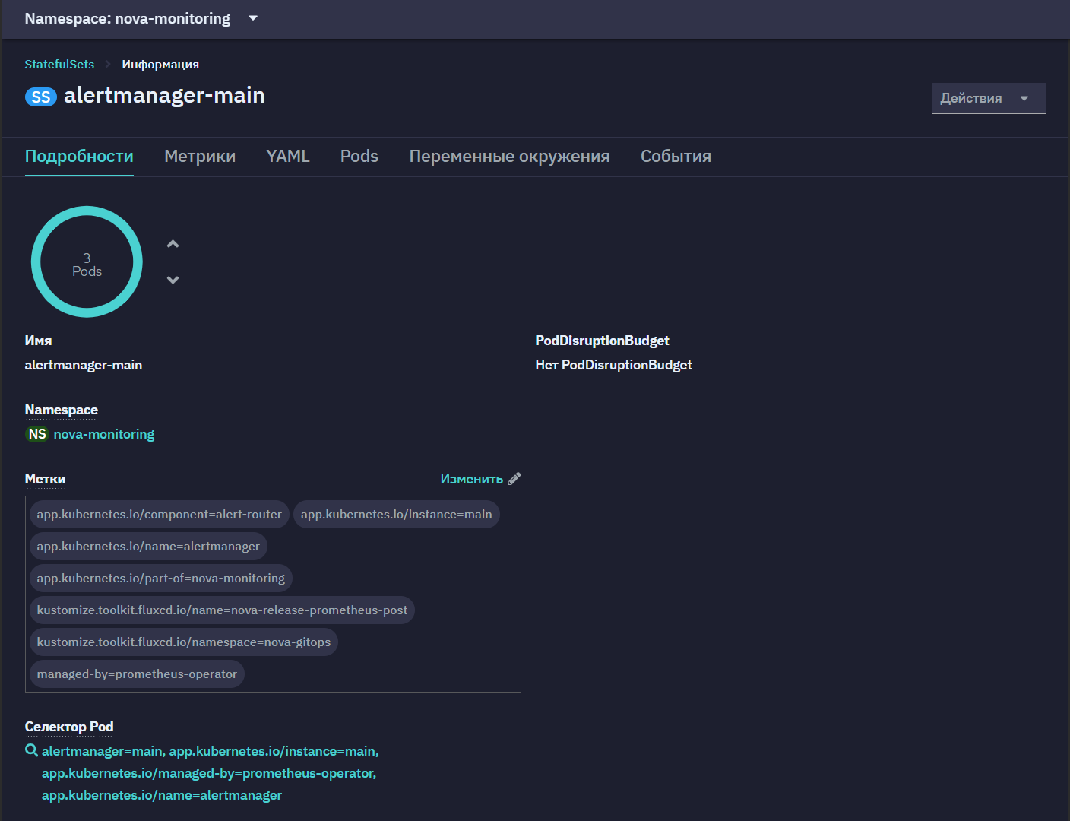1070x821 pixels.
Task: Select label app.kubernetes.io/instance=main
Action: point(397,515)
